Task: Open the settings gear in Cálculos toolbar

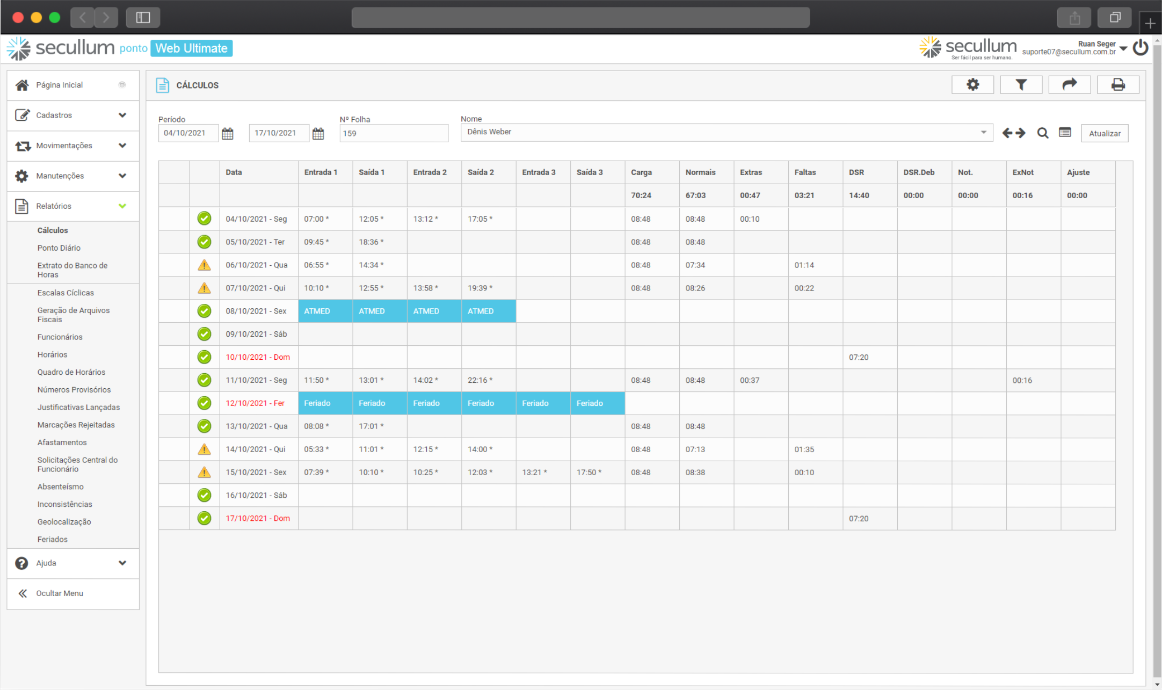Action: pyautogui.click(x=972, y=85)
